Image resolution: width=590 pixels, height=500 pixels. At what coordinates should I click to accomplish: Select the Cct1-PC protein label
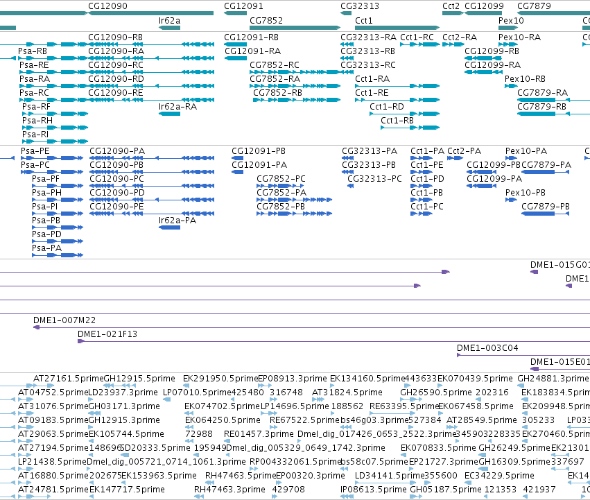coord(426,207)
